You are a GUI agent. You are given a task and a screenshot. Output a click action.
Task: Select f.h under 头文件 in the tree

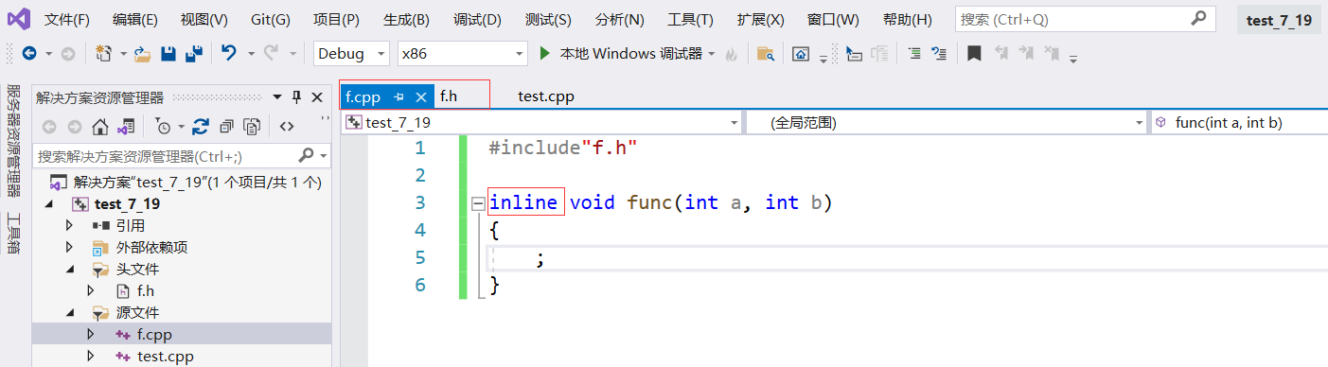click(145, 290)
